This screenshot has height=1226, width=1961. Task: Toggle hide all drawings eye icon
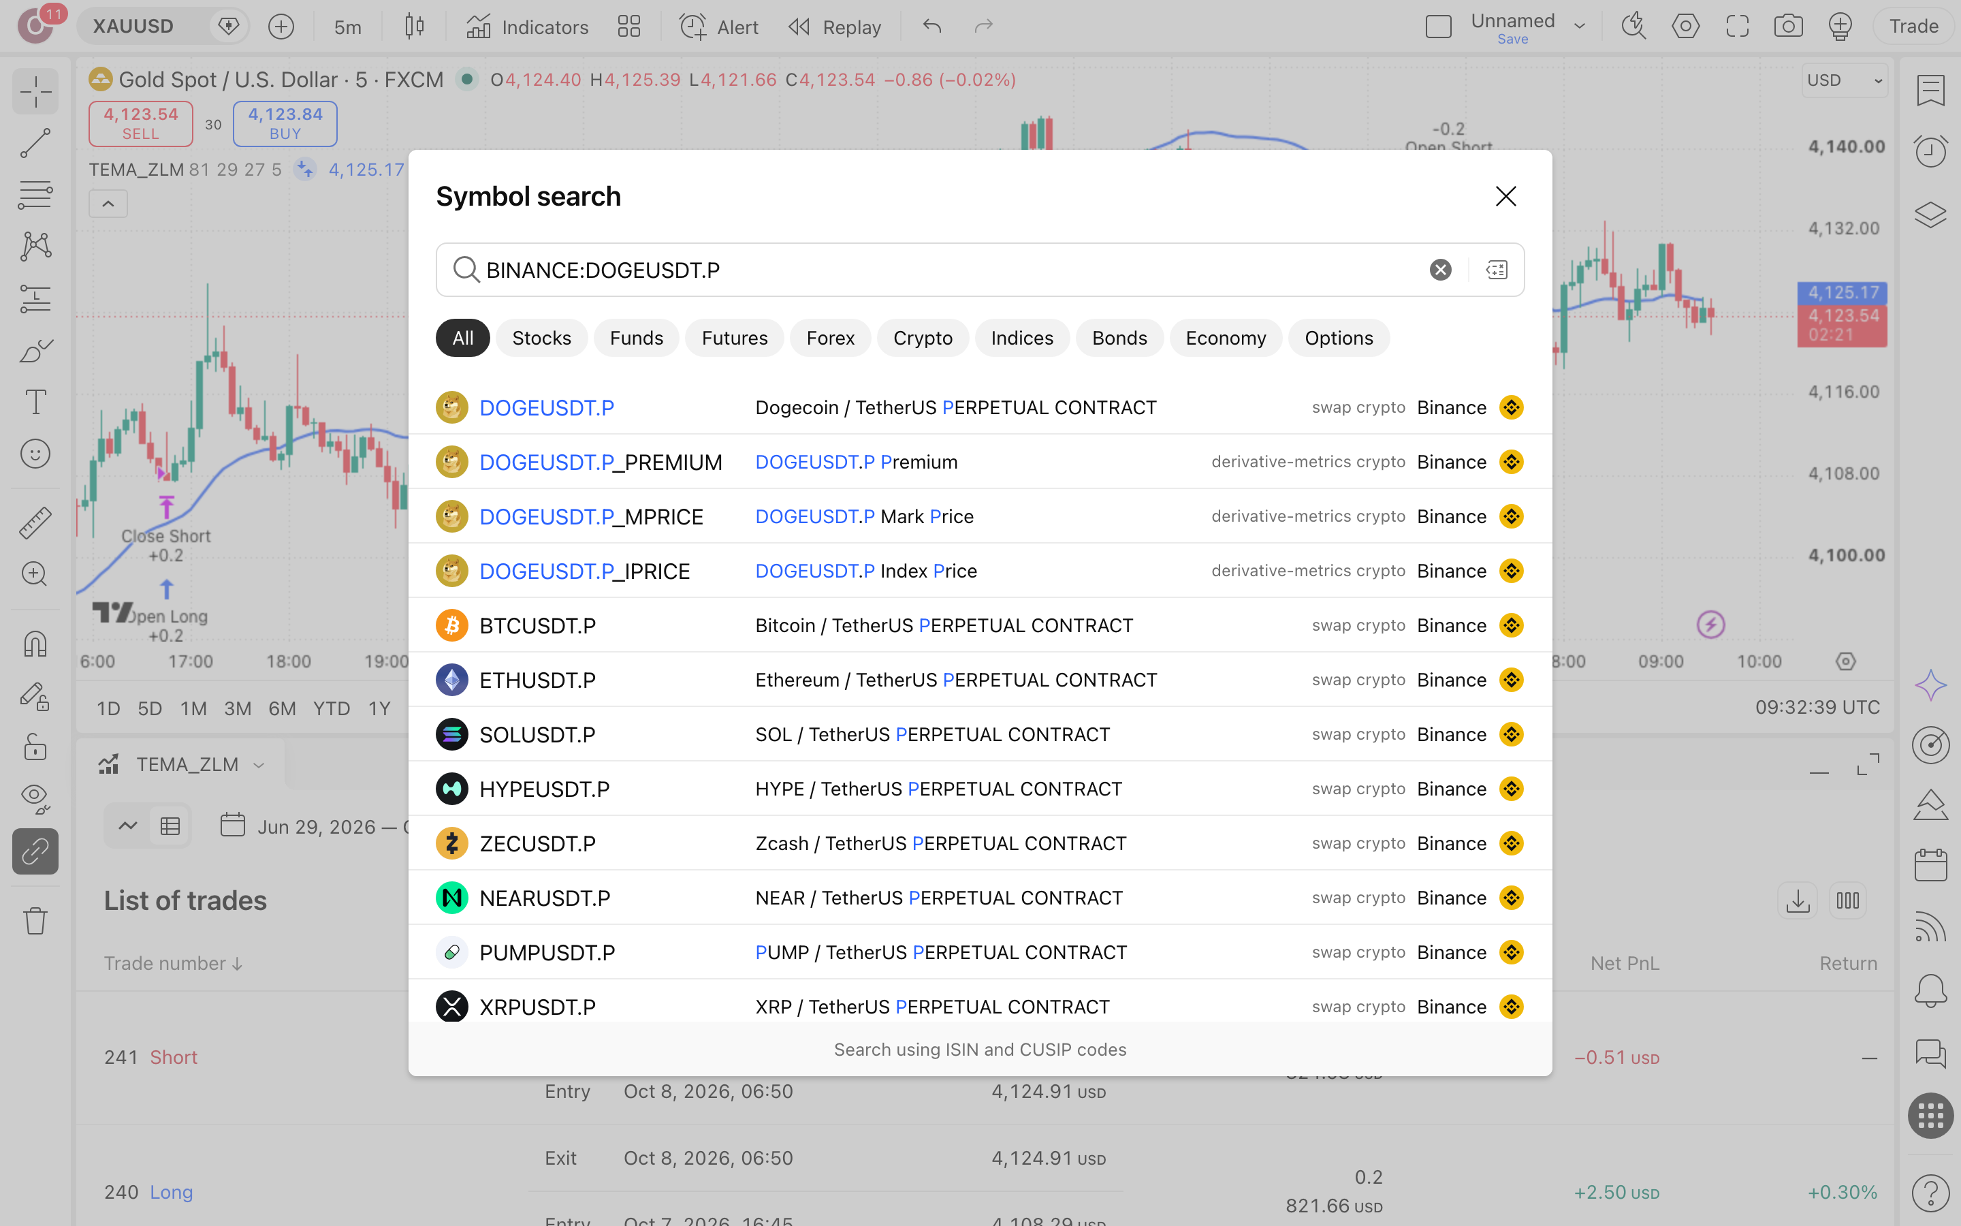(35, 800)
